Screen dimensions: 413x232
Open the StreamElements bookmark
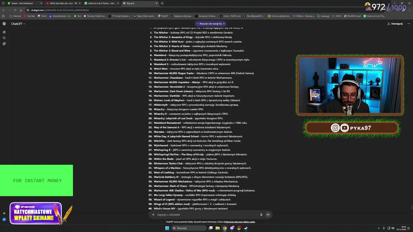60,16
